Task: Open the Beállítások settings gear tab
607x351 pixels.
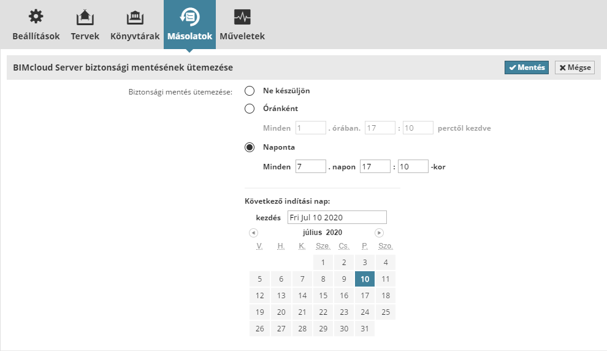Action: pyautogui.click(x=36, y=25)
